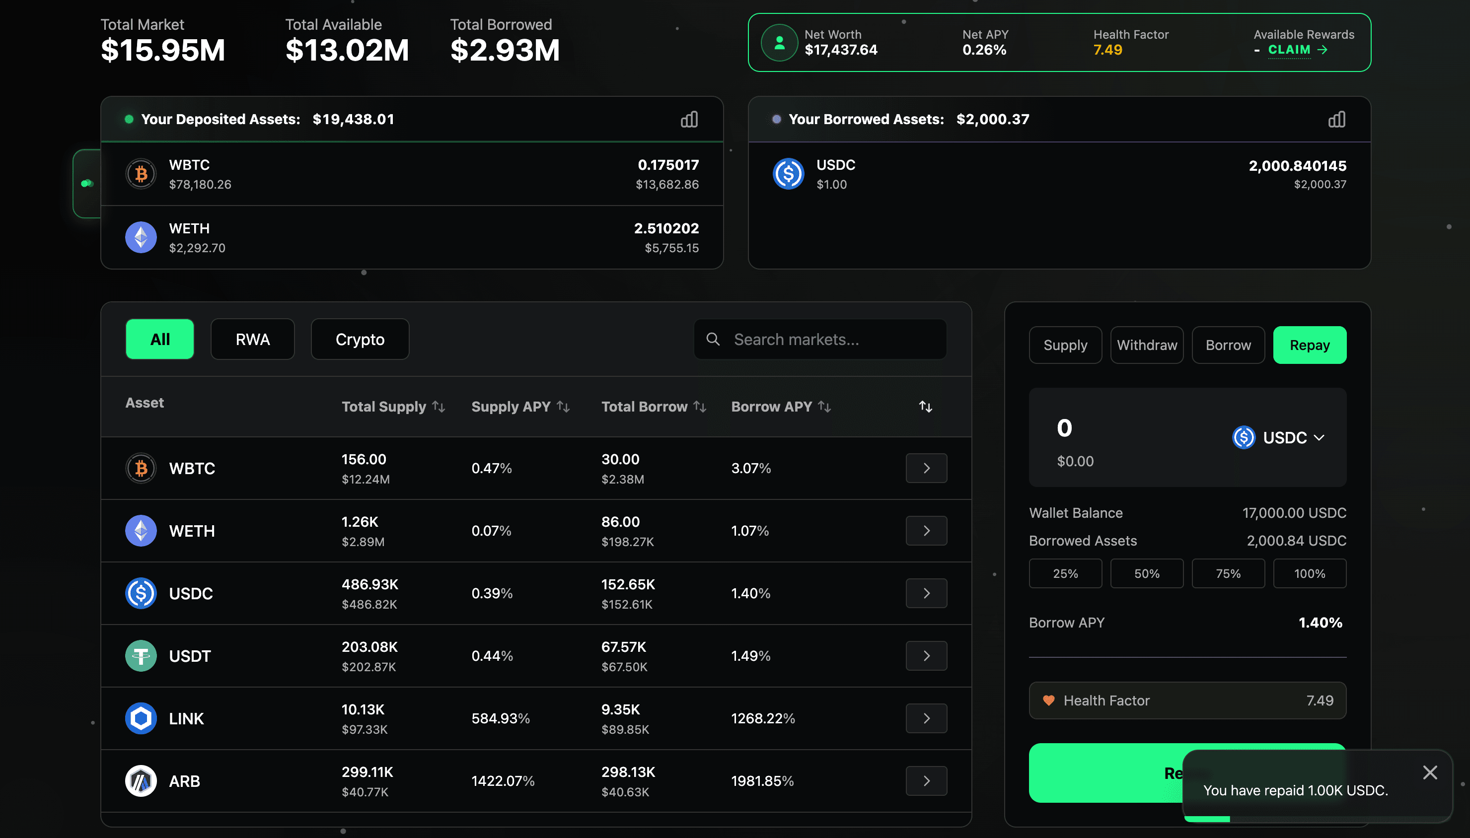Select the Borrow action button
The height and width of the screenshot is (838, 1470).
(1228, 345)
